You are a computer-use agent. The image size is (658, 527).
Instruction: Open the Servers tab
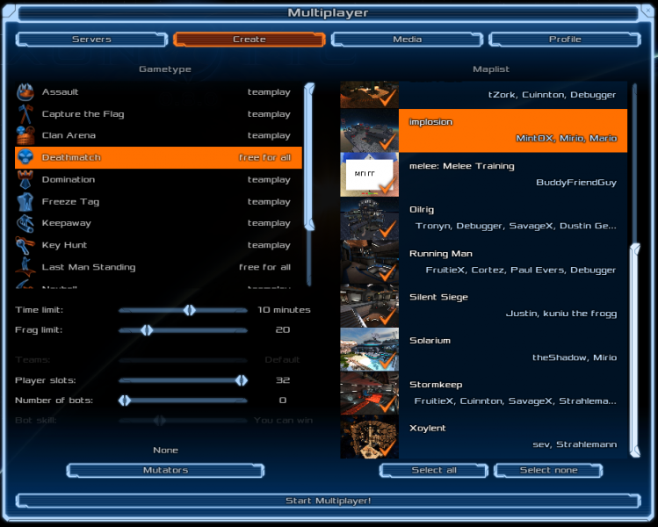click(91, 39)
